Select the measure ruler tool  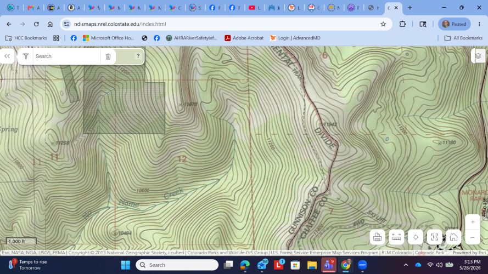[x=396, y=237]
